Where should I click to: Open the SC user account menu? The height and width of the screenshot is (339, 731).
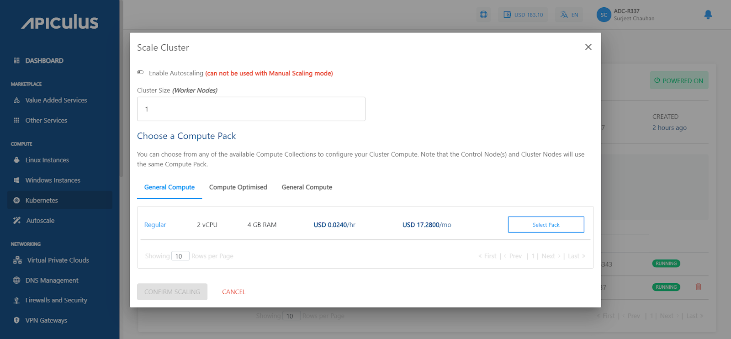coord(604,15)
